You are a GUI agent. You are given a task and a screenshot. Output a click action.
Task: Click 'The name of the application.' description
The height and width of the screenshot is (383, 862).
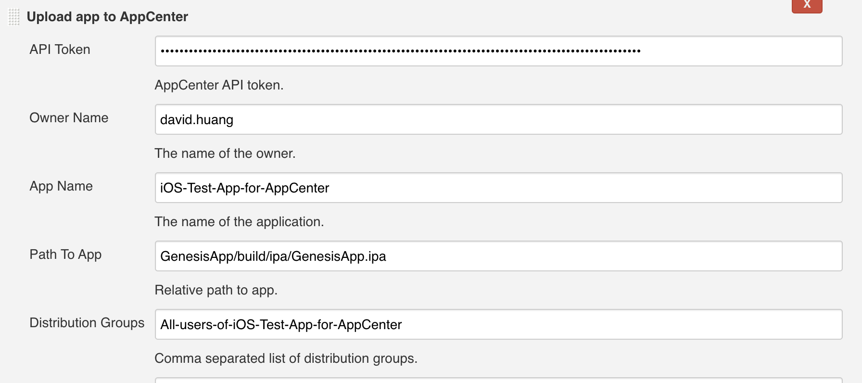(239, 222)
